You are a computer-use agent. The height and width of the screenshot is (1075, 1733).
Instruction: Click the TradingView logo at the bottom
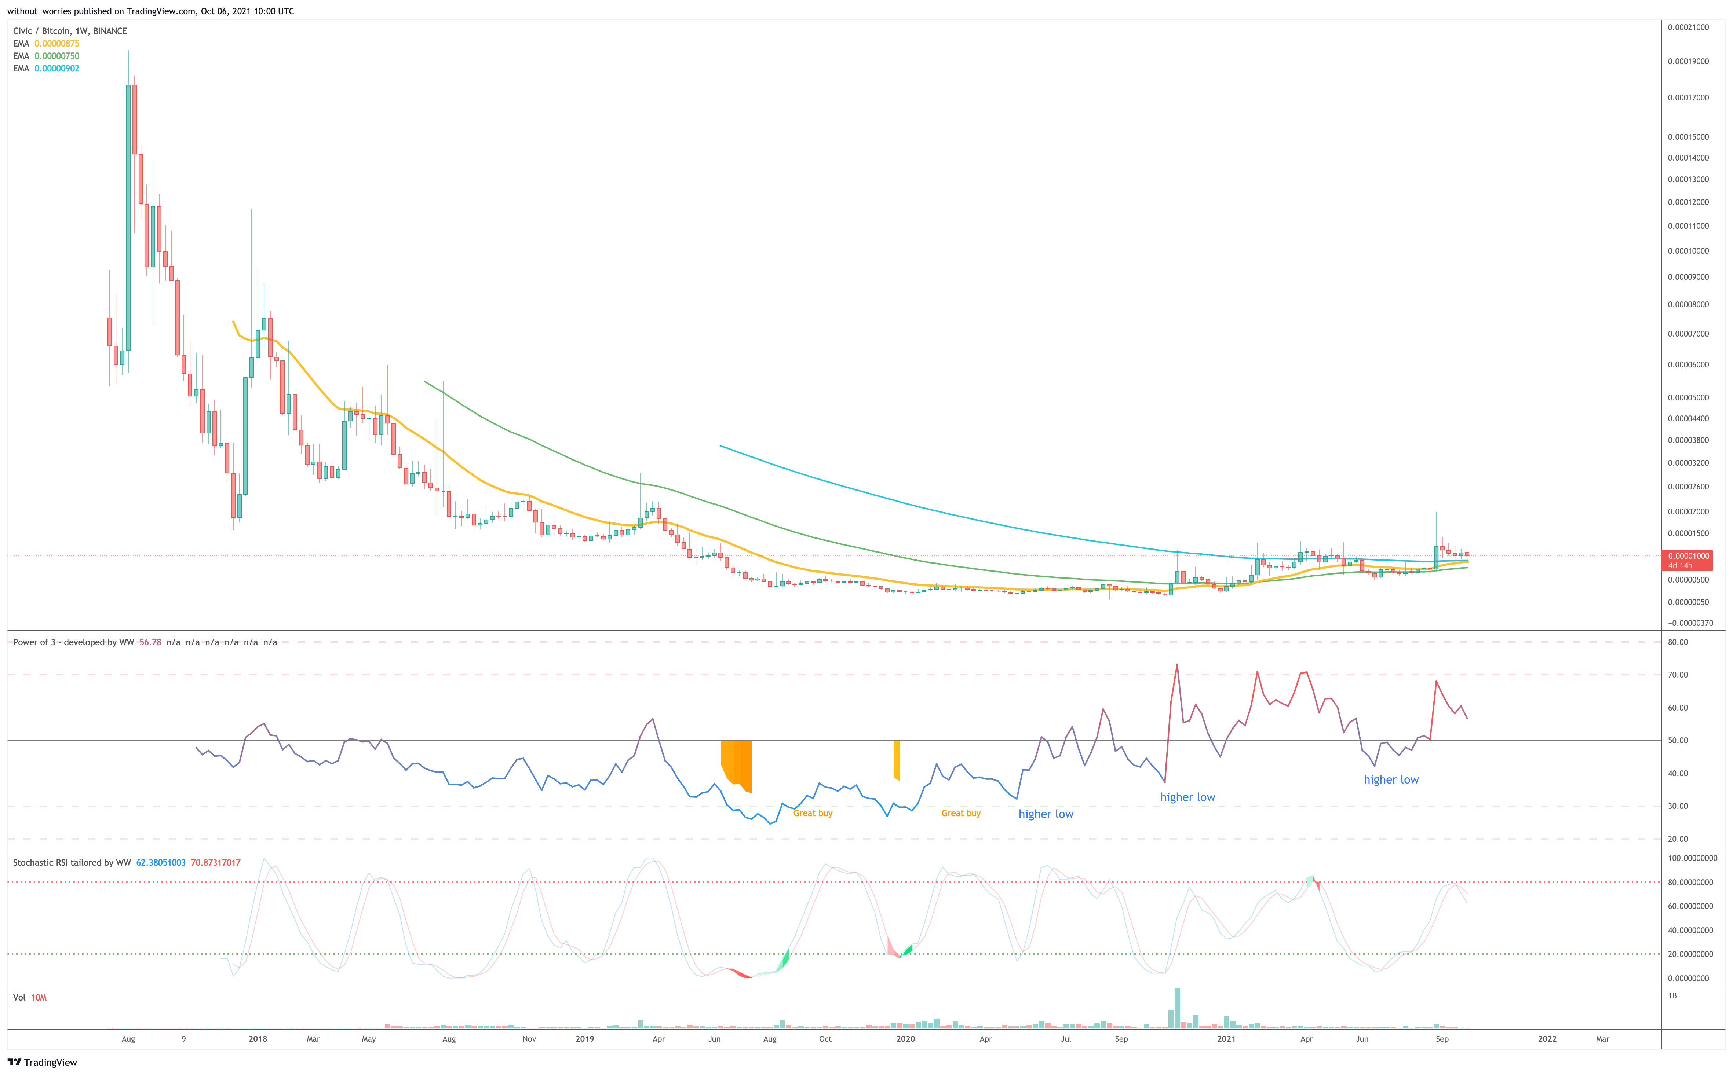42,1062
